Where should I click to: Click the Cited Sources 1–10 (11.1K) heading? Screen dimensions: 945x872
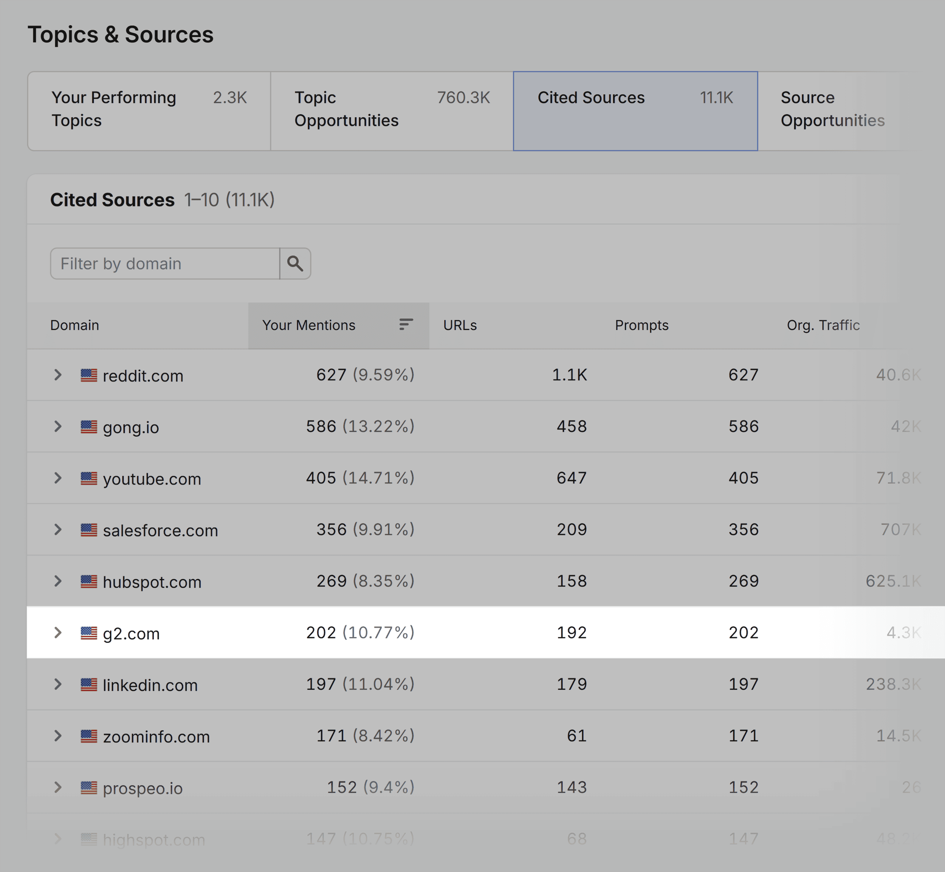pyautogui.click(x=162, y=200)
